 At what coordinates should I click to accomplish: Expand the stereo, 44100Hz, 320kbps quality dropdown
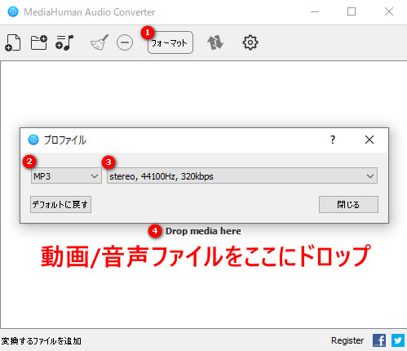242,176
